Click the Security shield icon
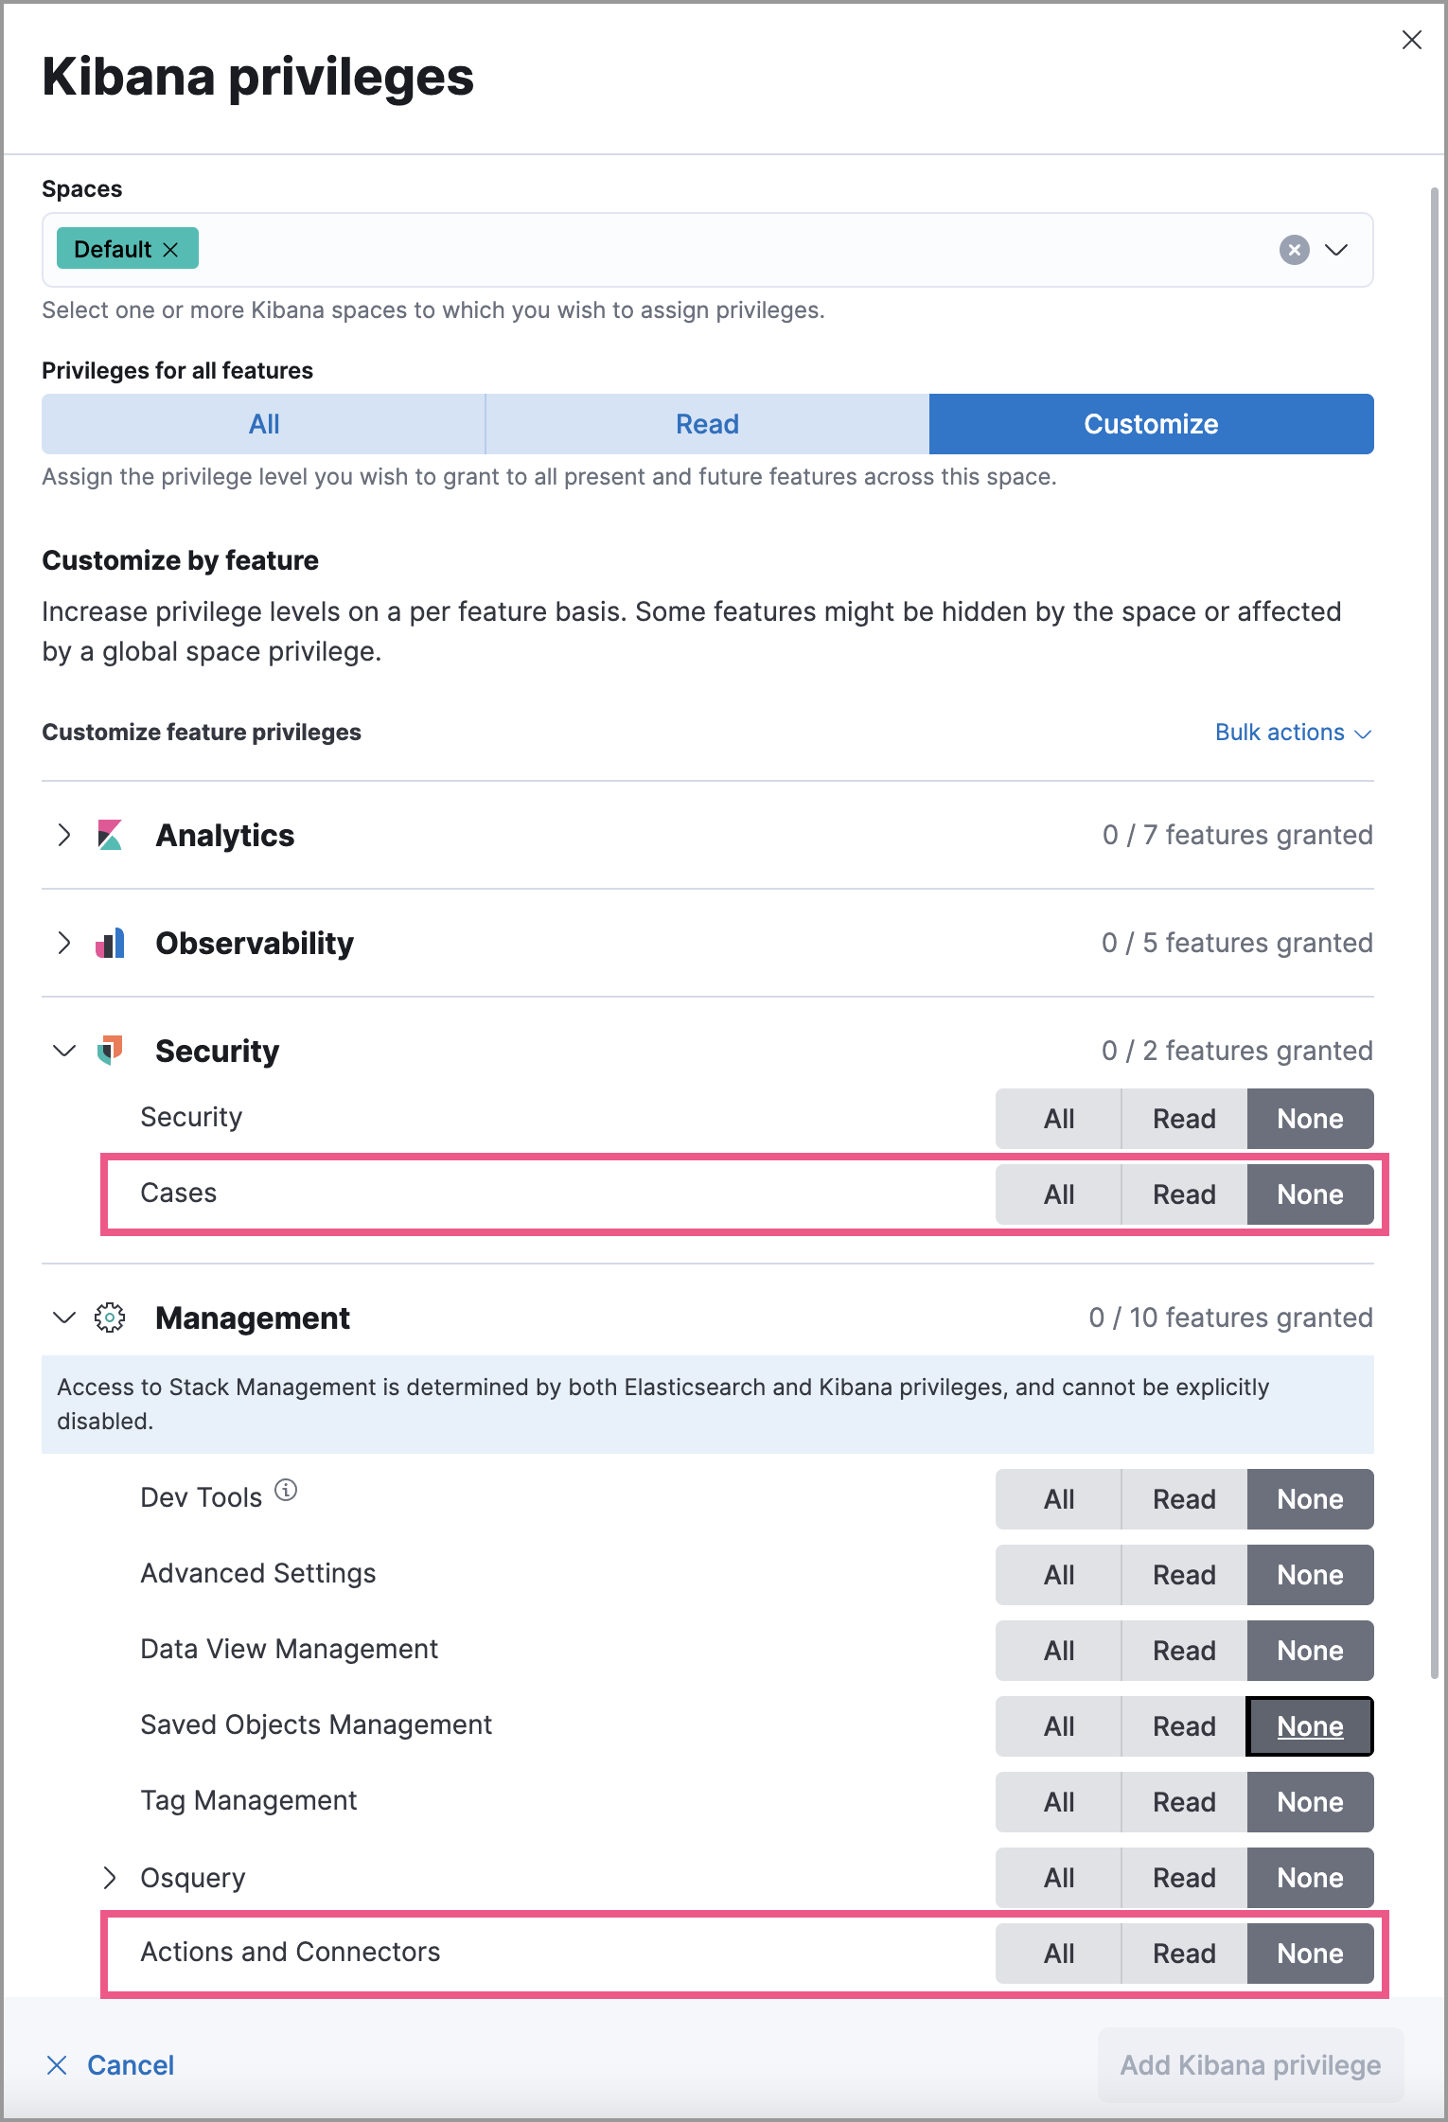 pyautogui.click(x=110, y=1051)
